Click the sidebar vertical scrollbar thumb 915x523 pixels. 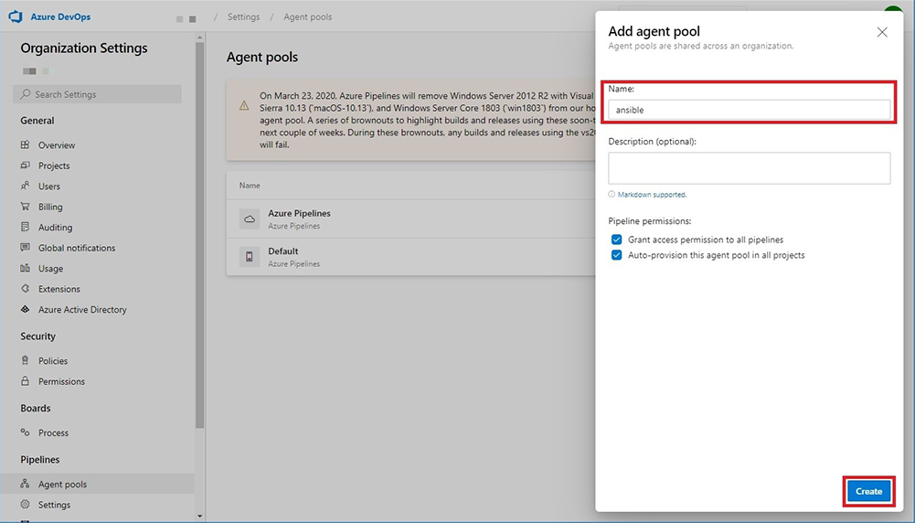click(199, 235)
